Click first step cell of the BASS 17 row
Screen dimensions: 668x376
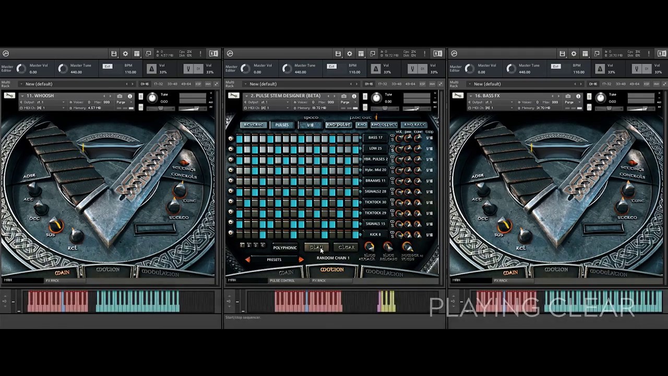pyautogui.click(x=240, y=138)
